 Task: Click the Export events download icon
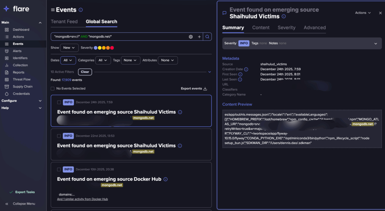point(205,89)
